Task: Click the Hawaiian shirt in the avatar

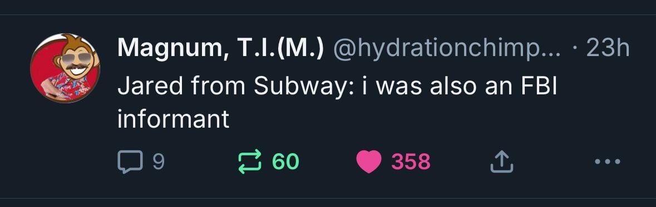Action: tap(65, 85)
